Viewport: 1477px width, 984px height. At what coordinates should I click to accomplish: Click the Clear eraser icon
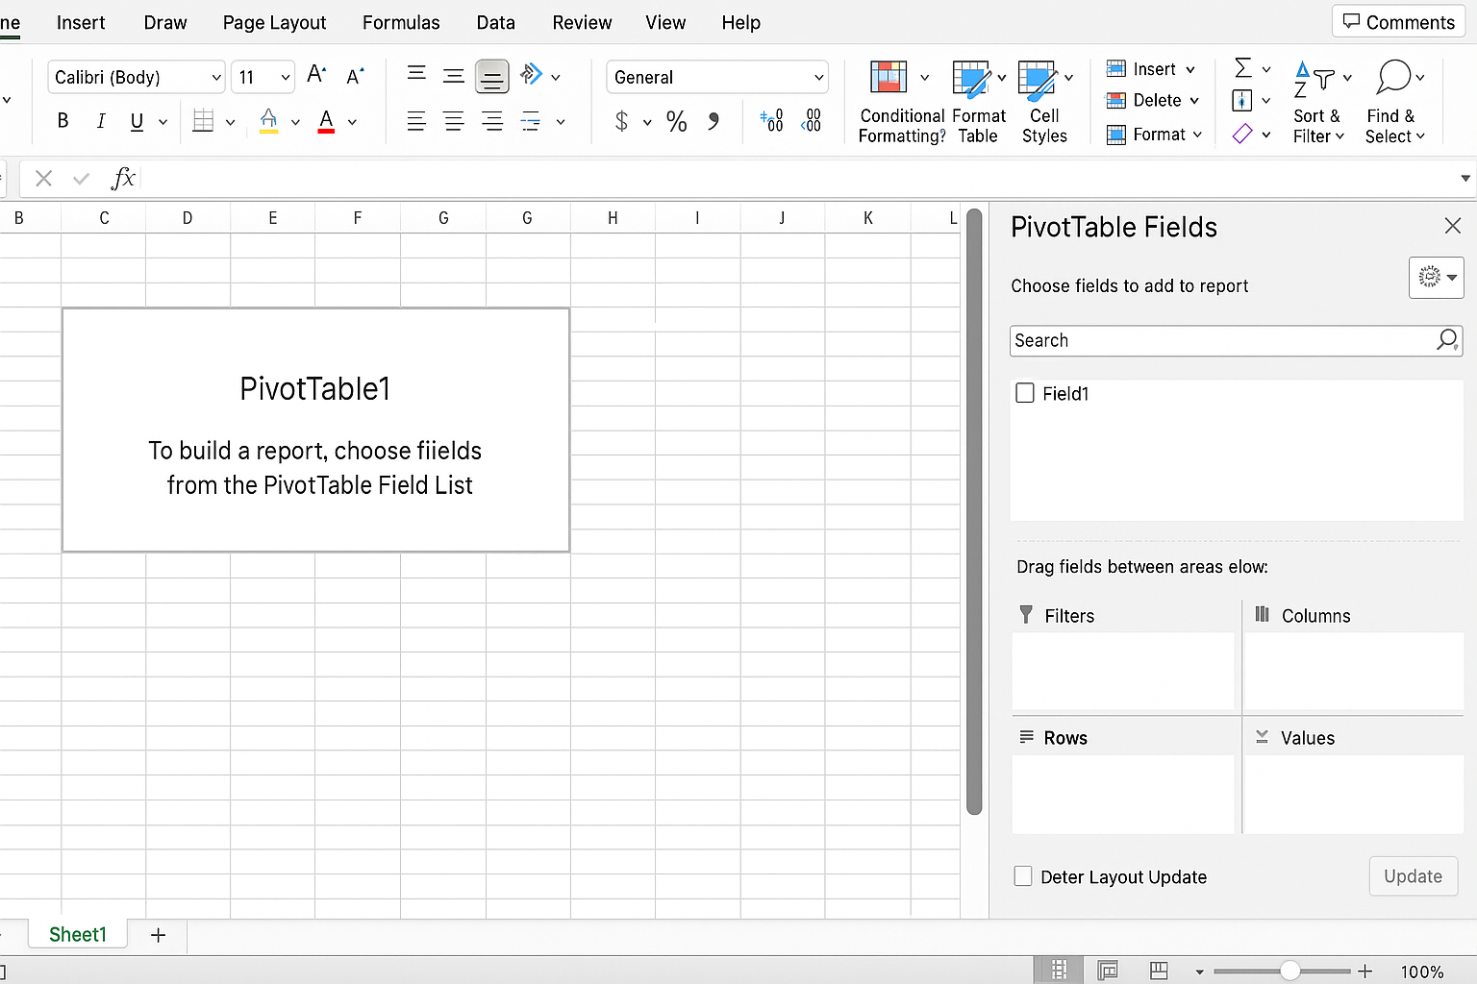click(x=1242, y=134)
